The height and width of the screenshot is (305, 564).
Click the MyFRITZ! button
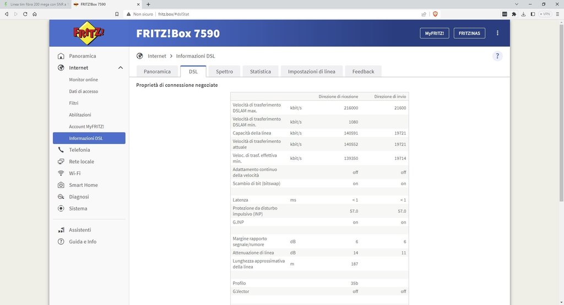(435, 33)
